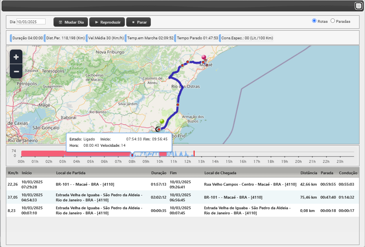365x247 pixels.
Task: Focus the Dia date field
Action: point(31,22)
